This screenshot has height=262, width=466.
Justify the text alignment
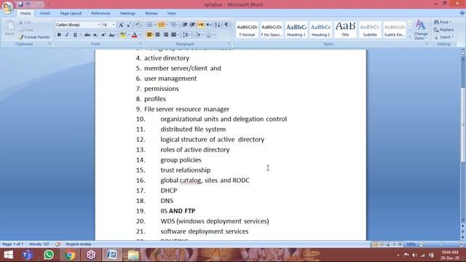click(173, 35)
